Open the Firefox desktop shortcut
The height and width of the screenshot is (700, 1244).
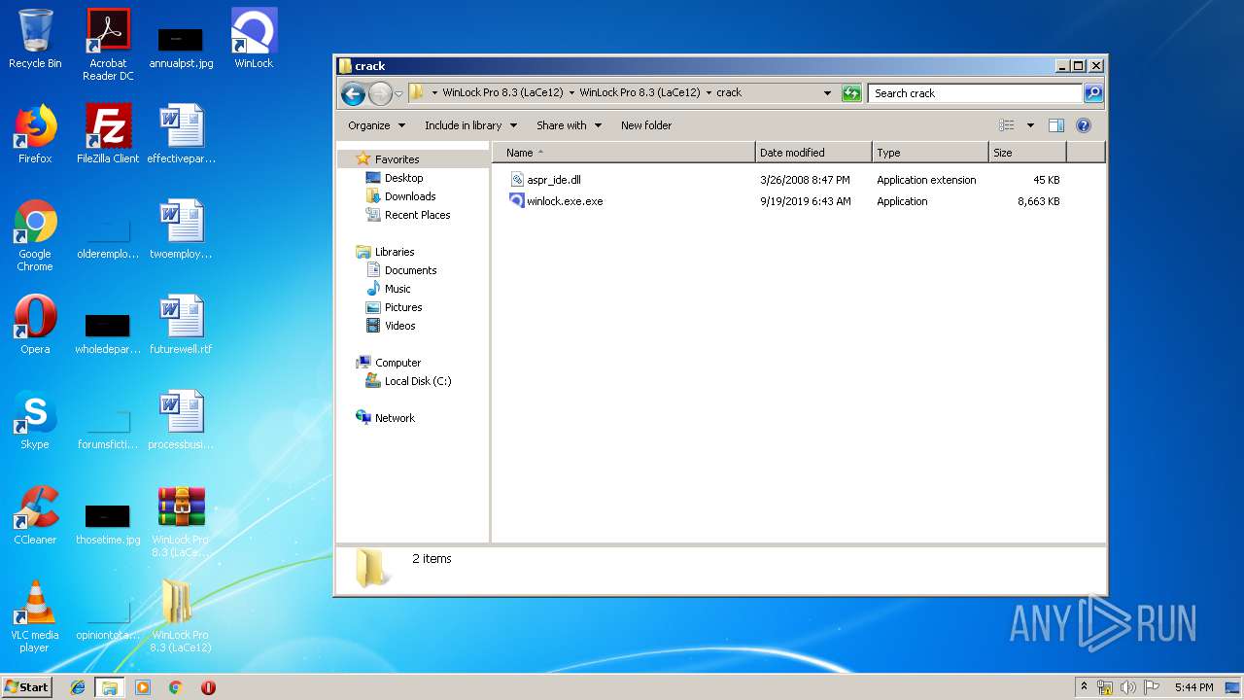click(35, 134)
